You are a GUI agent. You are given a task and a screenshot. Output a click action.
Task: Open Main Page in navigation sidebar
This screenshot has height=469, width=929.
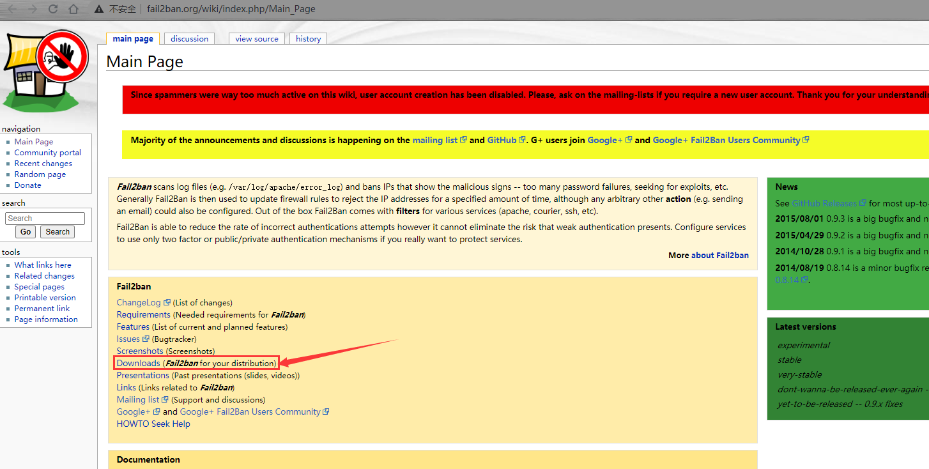[34, 142]
